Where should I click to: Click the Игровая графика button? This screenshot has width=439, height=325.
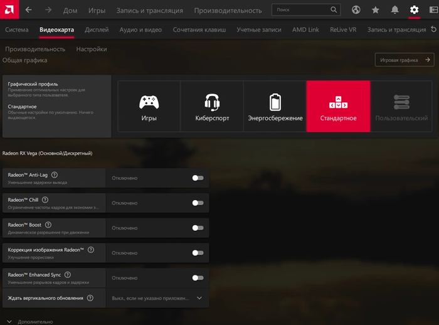(x=404, y=60)
